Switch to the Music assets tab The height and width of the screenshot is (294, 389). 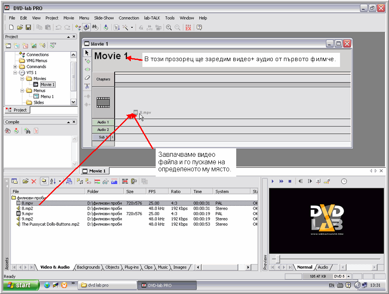point(163,267)
